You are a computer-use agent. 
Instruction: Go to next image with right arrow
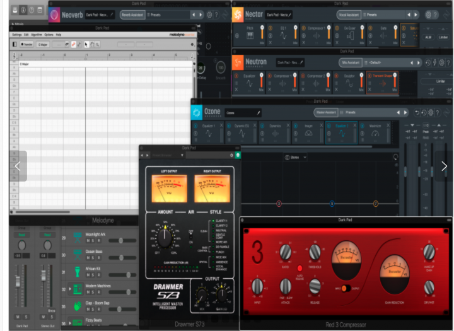click(445, 166)
